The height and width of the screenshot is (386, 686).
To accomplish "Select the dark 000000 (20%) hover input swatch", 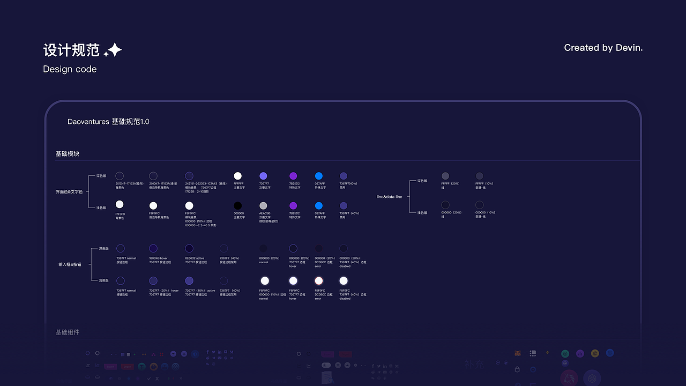I will click(293, 248).
